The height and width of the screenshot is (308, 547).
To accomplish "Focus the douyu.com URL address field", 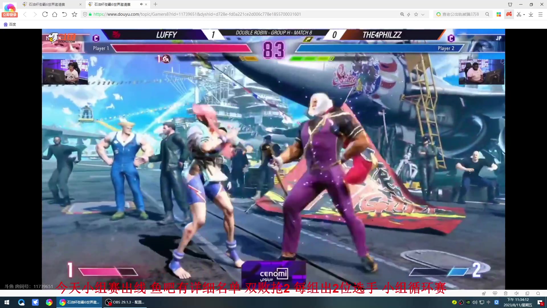I will click(x=197, y=14).
